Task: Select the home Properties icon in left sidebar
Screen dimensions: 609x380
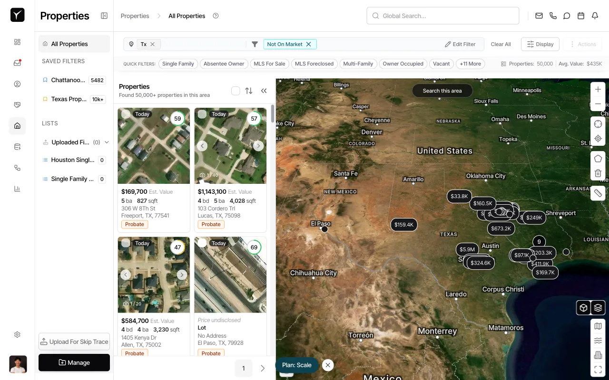Action: (x=17, y=126)
